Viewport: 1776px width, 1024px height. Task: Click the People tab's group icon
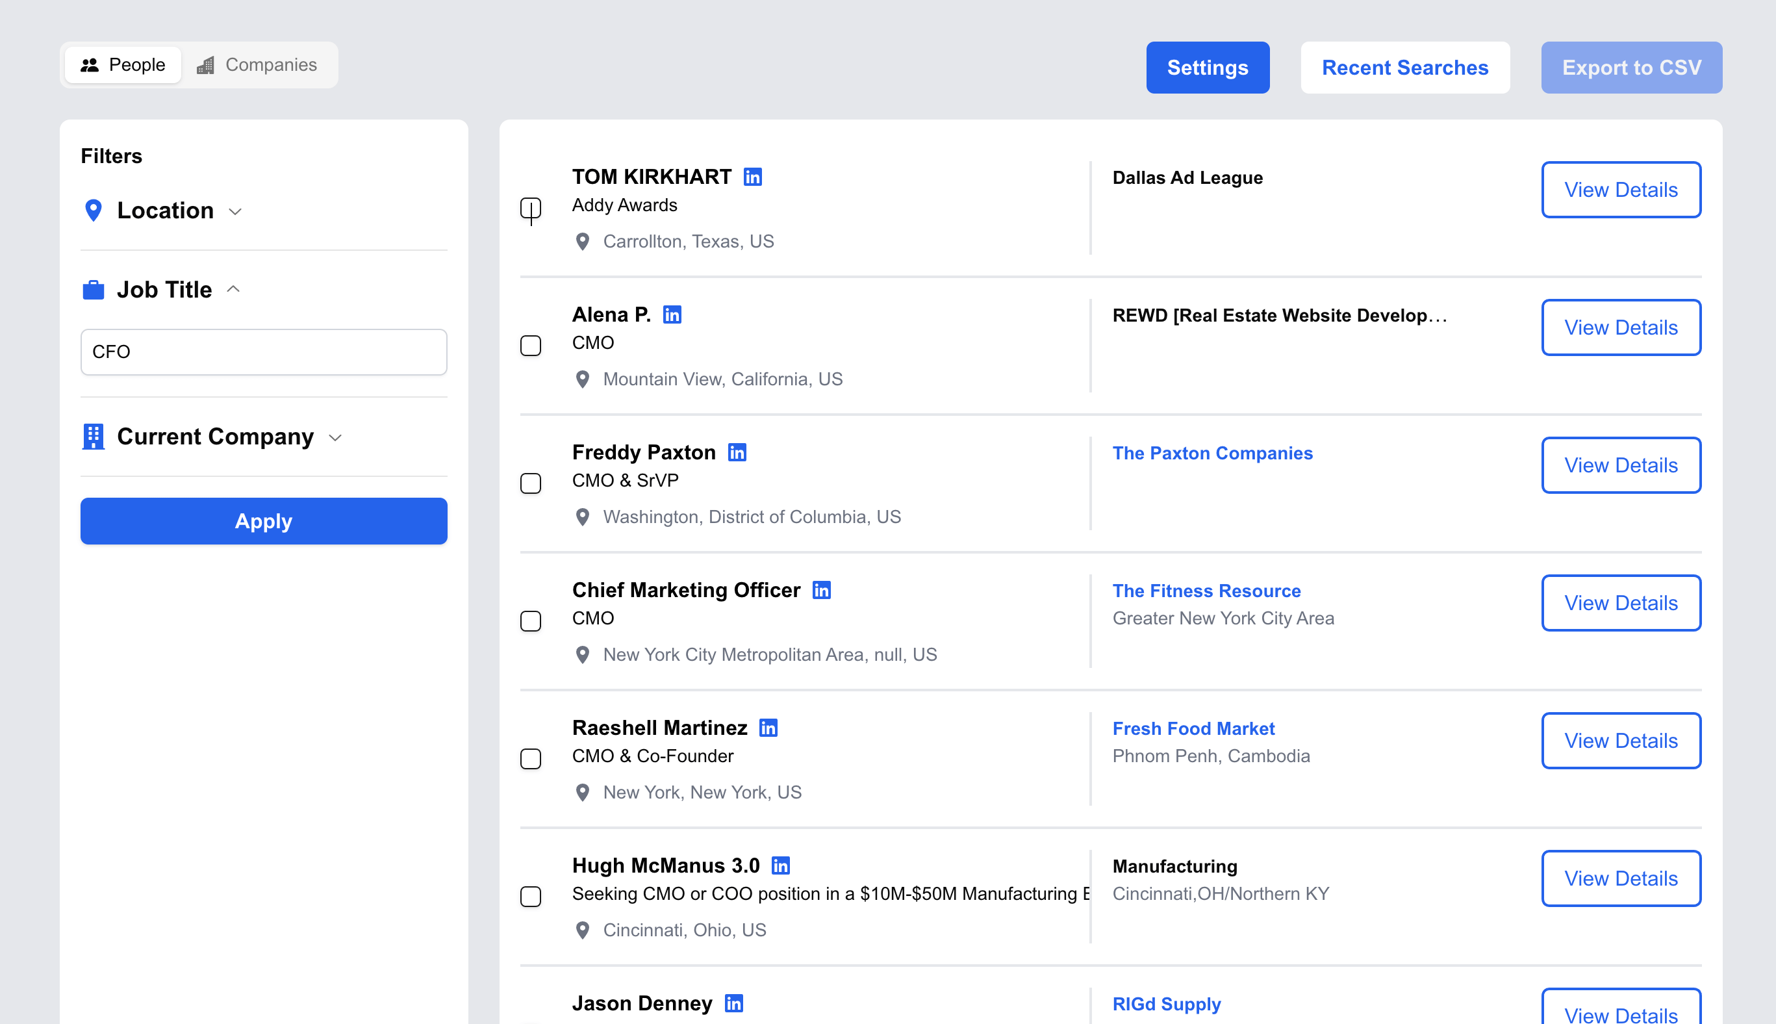click(x=89, y=66)
